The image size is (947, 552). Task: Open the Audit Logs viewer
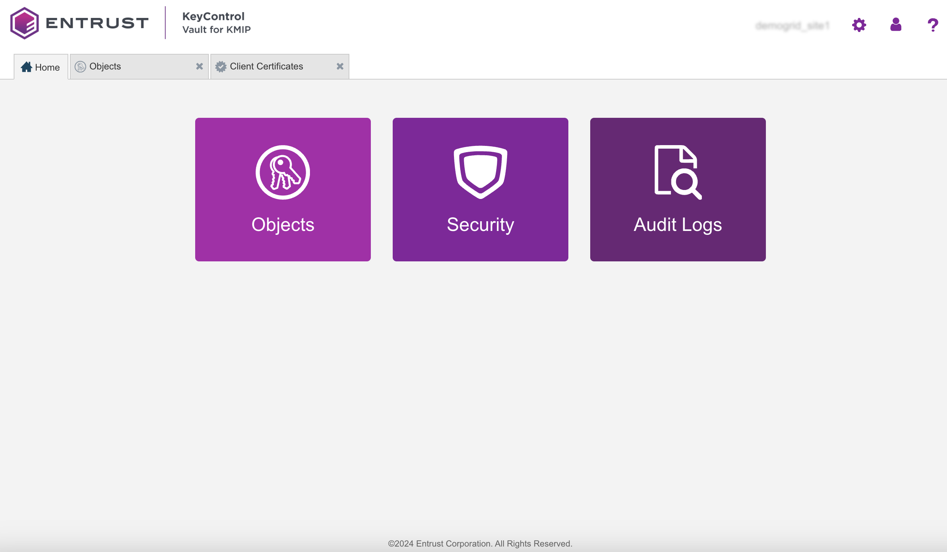(x=678, y=190)
